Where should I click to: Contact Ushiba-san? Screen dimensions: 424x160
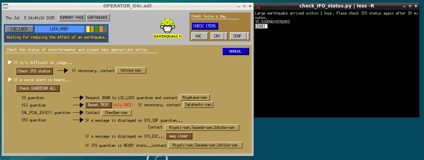131,70
